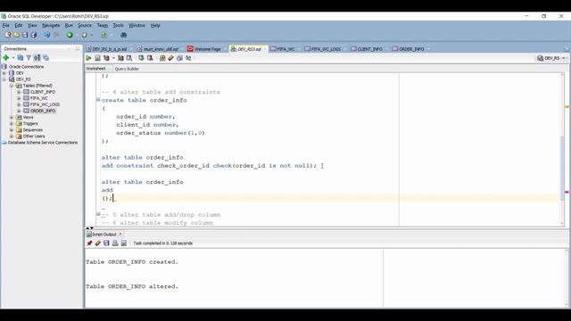Click the pin icon in Script Output
This screenshot has width=571, height=321.
(x=89, y=243)
